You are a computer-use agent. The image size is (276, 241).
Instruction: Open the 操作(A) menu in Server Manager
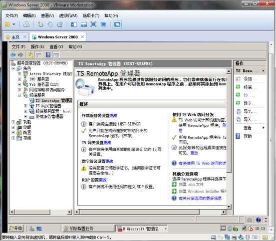(x=37, y=46)
